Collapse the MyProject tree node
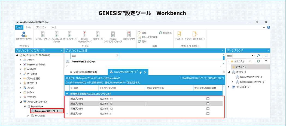Viewport: 286px width, 126px height. tap(17, 55)
